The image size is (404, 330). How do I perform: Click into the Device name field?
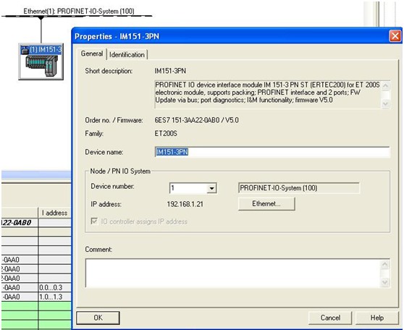(x=272, y=152)
